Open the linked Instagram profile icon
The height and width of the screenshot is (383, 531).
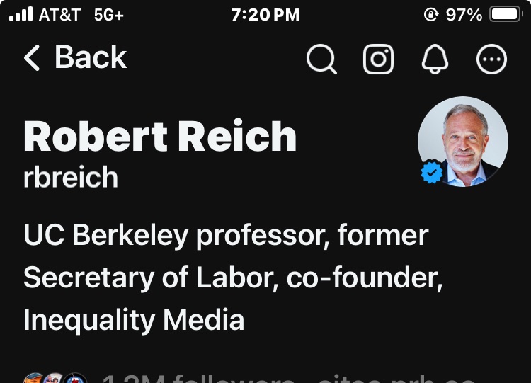(378, 59)
